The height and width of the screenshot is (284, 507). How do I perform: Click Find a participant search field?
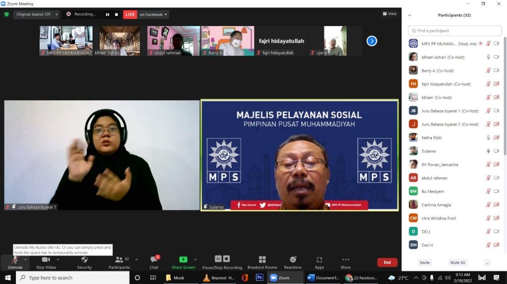[x=455, y=31]
